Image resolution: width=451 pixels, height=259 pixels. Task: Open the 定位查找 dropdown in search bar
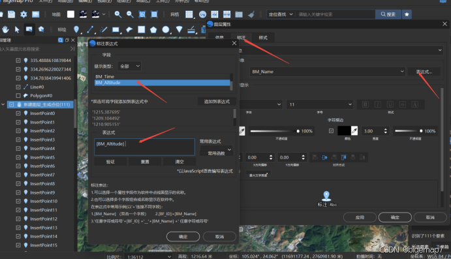[x=281, y=14]
